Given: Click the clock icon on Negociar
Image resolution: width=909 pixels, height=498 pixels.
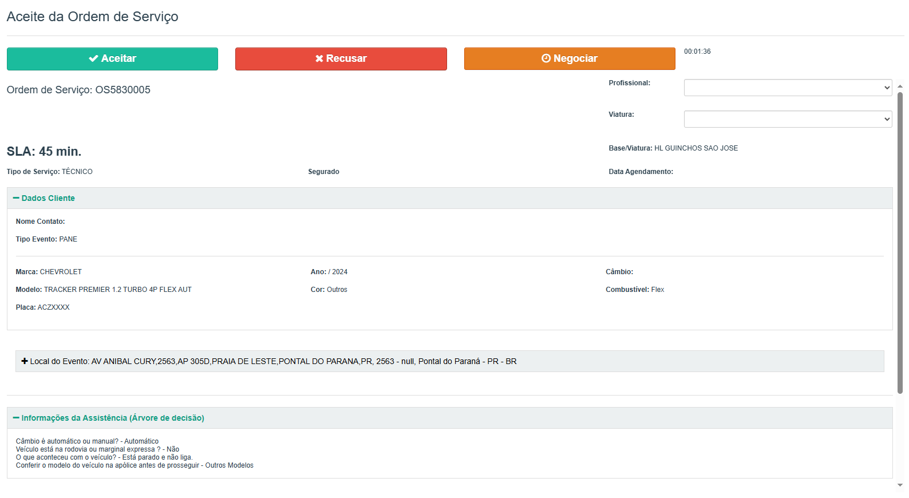Looking at the screenshot, I should 546,58.
